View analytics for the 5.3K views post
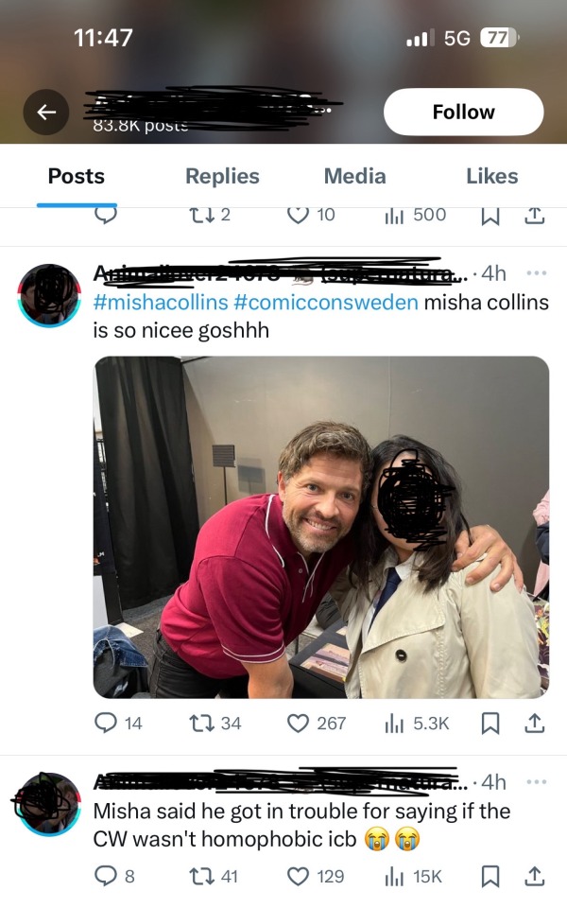567x908 pixels. pyautogui.click(x=394, y=724)
